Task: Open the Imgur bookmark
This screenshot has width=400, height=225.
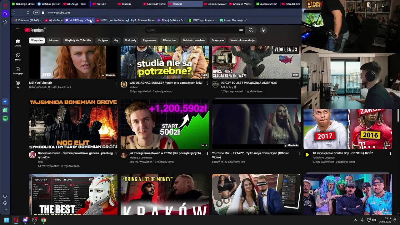Action: [x=234, y=20]
